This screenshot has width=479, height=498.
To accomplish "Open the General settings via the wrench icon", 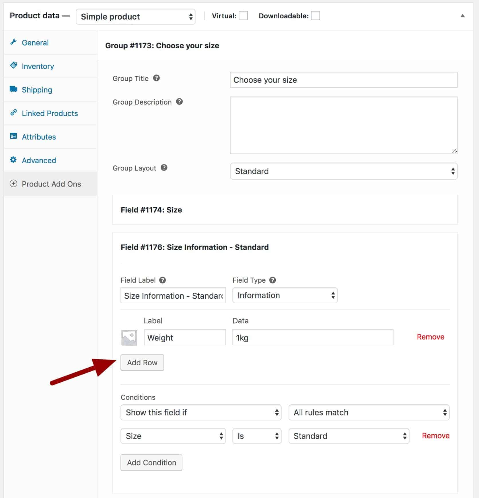I will pyautogui.click(x=13, y=42).
